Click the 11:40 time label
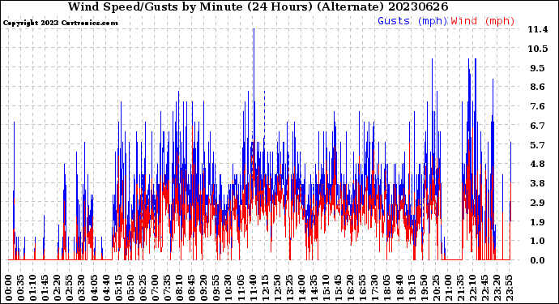 (252, 288)
